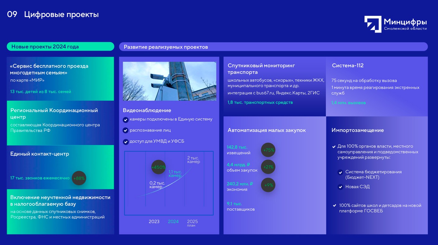Screen dimensions: 438x245
Task: Click checkmark beside Новая СЭД
Action: [341, 187]
